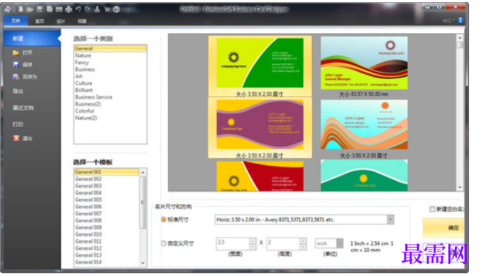Image resolution: width=481 pixels, height=276 pixels.
Task: Click the Print toolbar icon
Action: point(69,9)
